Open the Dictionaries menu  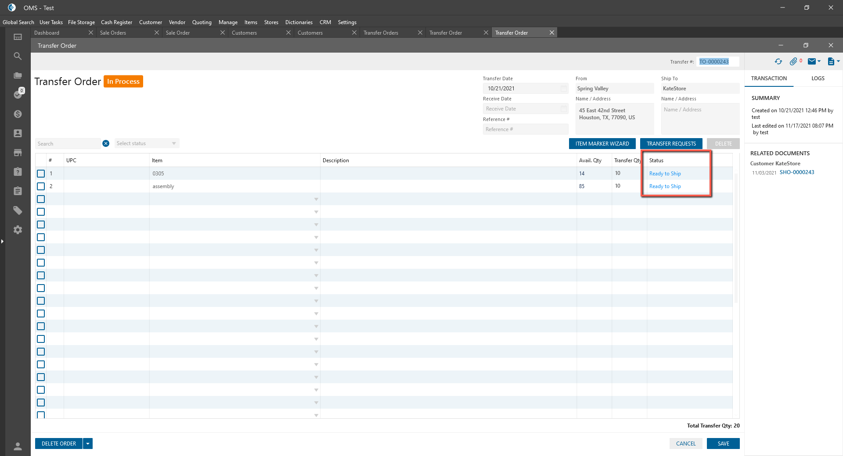point(299,22)
